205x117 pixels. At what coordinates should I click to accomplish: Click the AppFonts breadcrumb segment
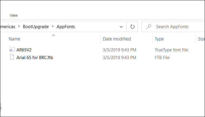tap(66, 27)
